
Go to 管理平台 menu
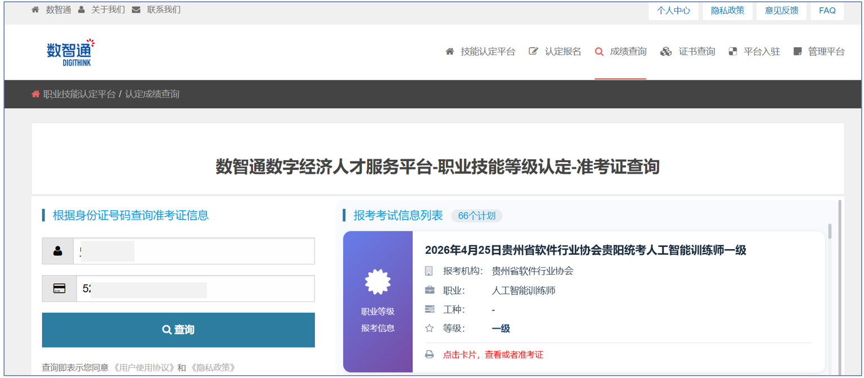826,52
